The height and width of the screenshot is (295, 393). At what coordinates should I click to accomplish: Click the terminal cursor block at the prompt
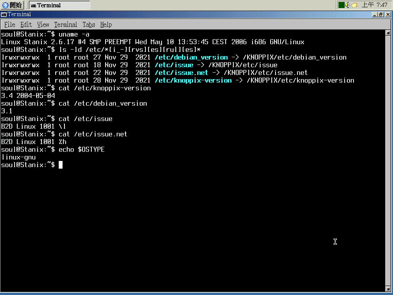point(61,165)
